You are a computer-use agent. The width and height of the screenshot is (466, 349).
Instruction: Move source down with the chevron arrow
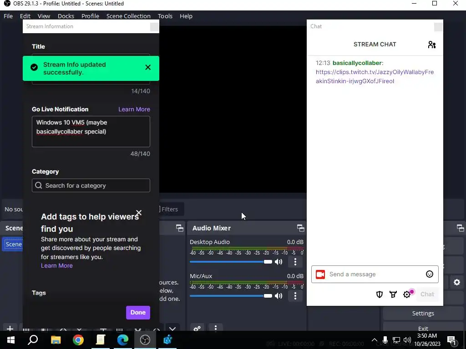coord(172,329)
